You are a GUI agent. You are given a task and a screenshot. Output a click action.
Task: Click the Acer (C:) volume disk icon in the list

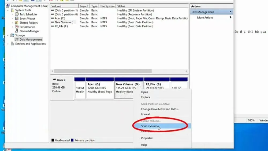[x=53, y=19]
